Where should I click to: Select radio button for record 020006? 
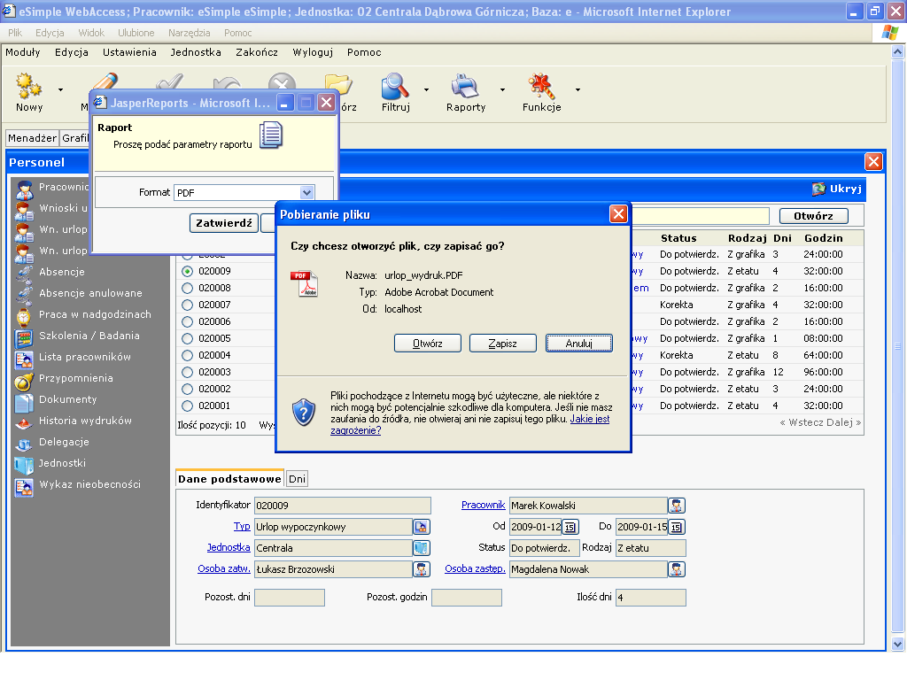pyautogui.click(x=188, y=321)
